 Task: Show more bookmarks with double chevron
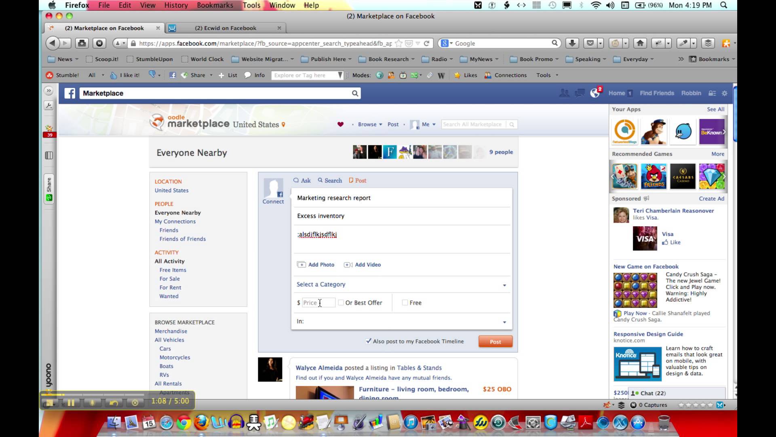(x=681, y=59)
